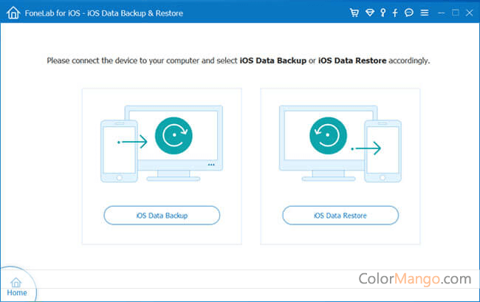The width and height of the screenshot is (480, 302).
Task: Click the diamond icon in the title bar
Action: 370,13
